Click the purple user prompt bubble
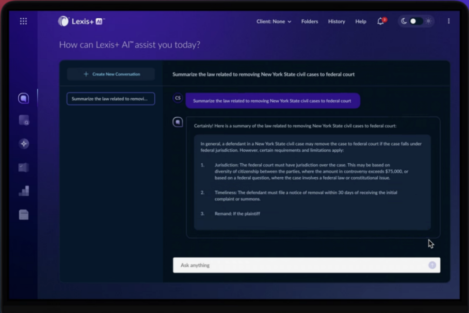Viewport: 469px width, 313px height. 273,101
